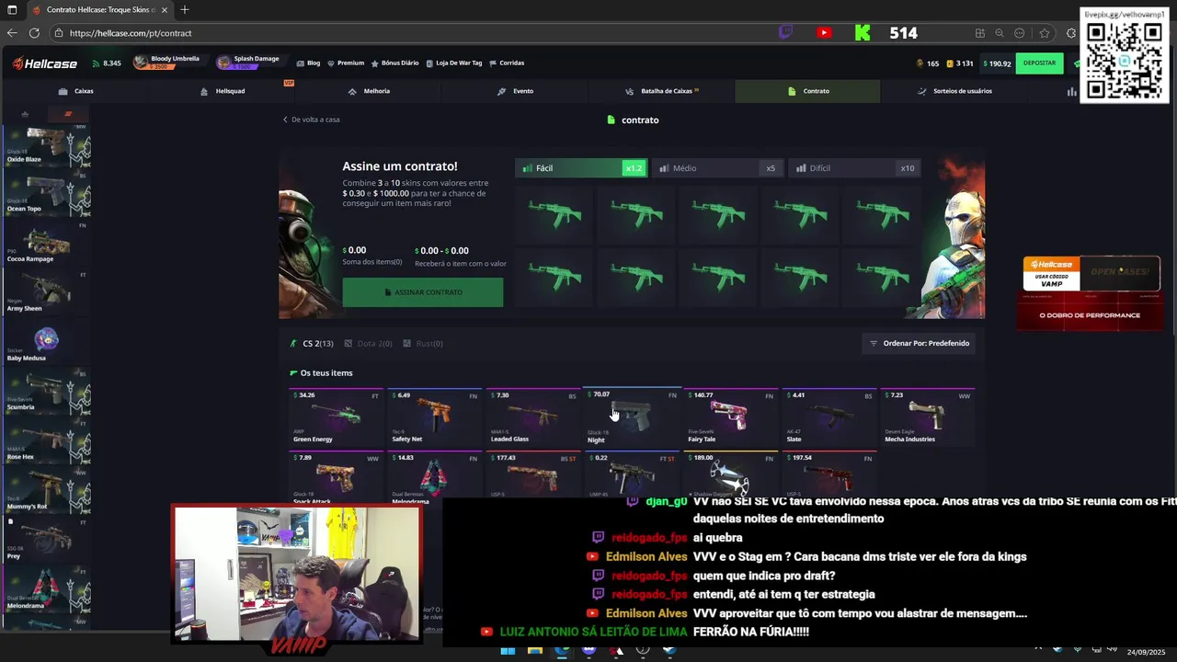Select the $177.43 USP-S item

533,474
